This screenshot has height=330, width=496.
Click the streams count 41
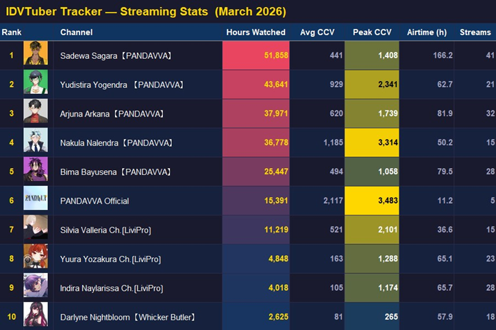pos(491,56)
